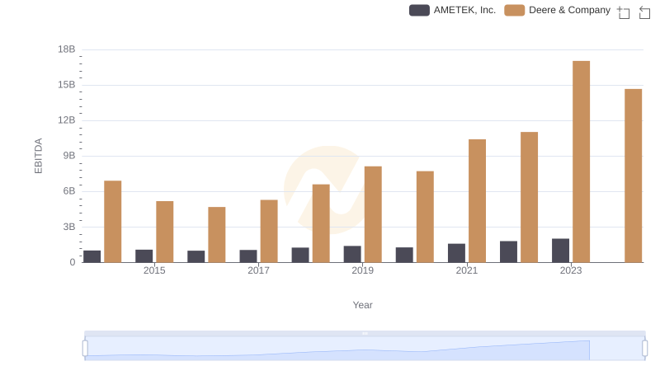Click the AMETEK bar for 2014
Screen dimensions: 660x380
pos(92,256)
